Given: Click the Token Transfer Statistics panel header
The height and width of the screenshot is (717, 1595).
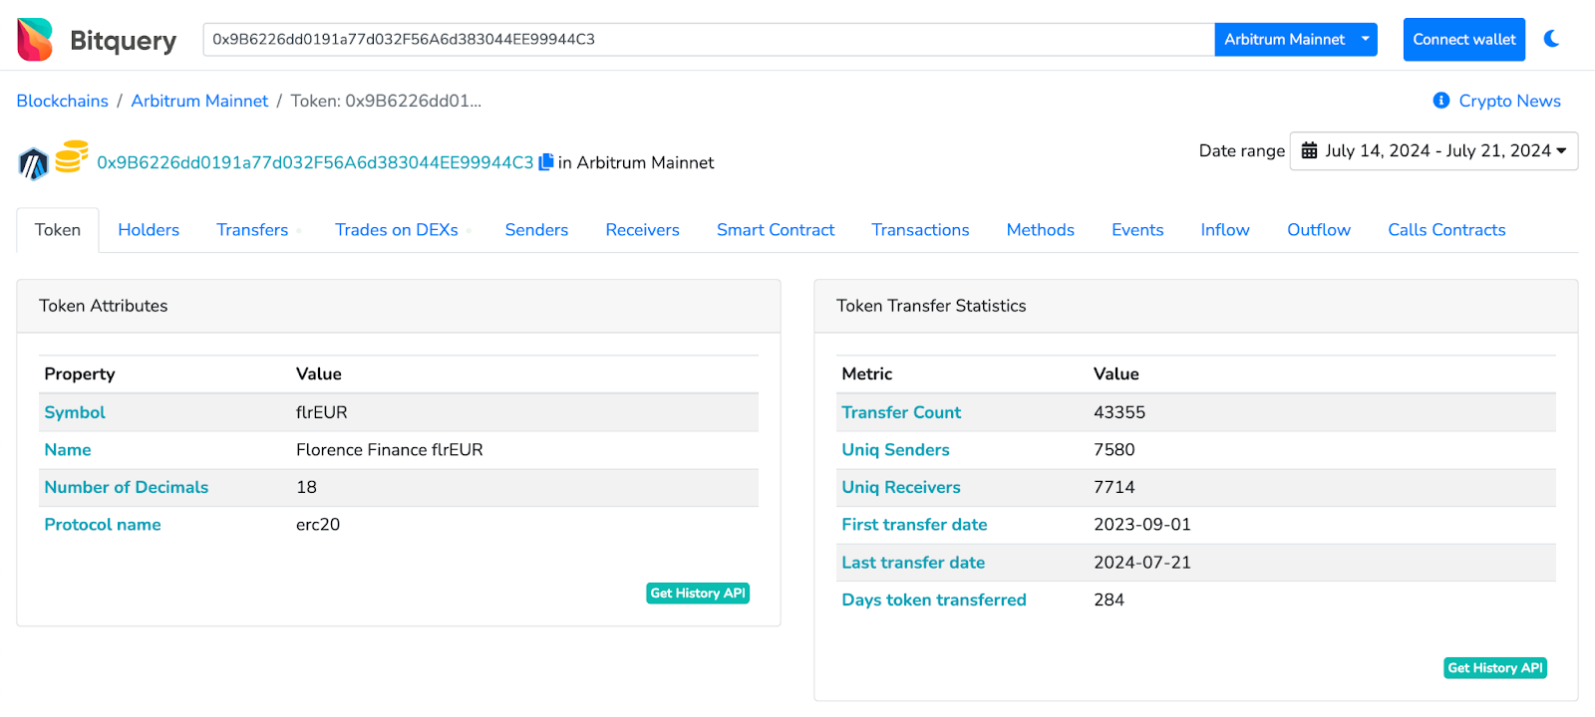Looking at the screenshot, I should 1196,306.
